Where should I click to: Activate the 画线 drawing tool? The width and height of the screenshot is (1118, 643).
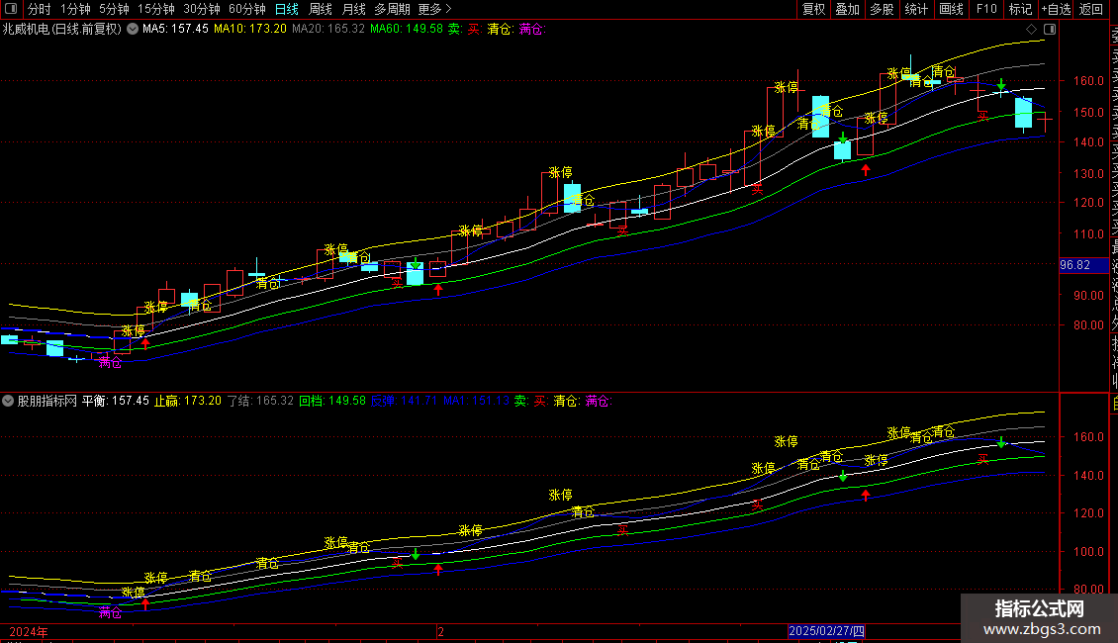pos(951,9)
